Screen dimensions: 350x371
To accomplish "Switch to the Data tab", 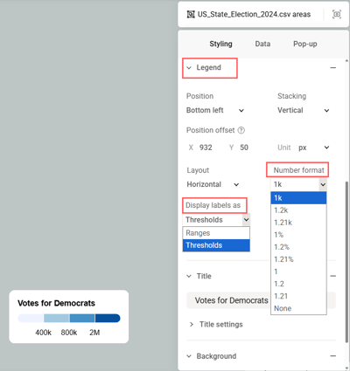I will [x=262, y=44].
